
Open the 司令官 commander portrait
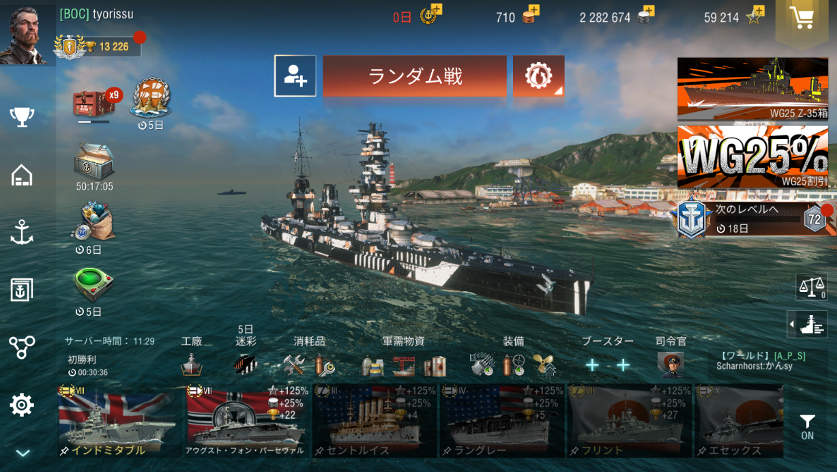tap(671, 365)
